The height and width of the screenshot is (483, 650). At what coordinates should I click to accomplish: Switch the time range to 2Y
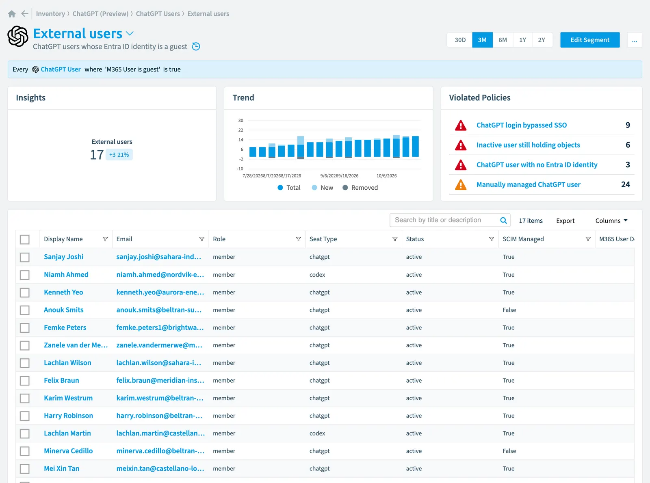tap(542, 40)
